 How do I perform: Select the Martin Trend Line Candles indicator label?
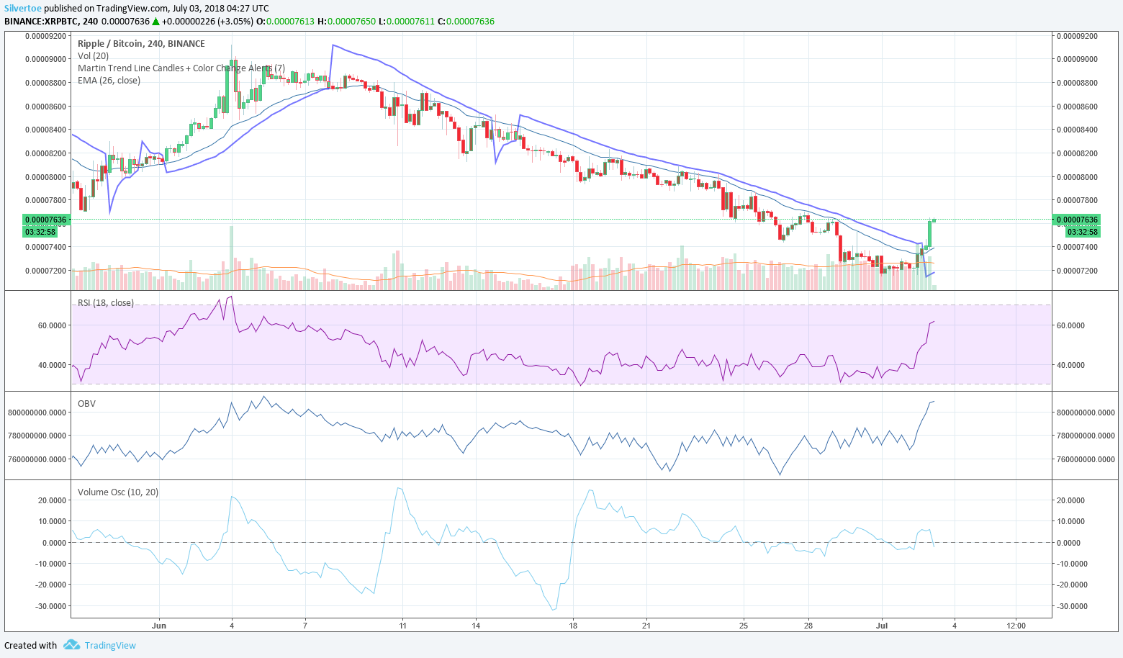(x=181, y=68)
